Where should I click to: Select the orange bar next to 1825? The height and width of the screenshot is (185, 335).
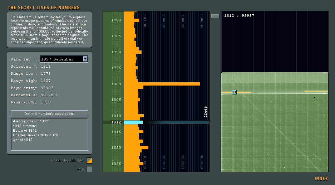(133, 164)
